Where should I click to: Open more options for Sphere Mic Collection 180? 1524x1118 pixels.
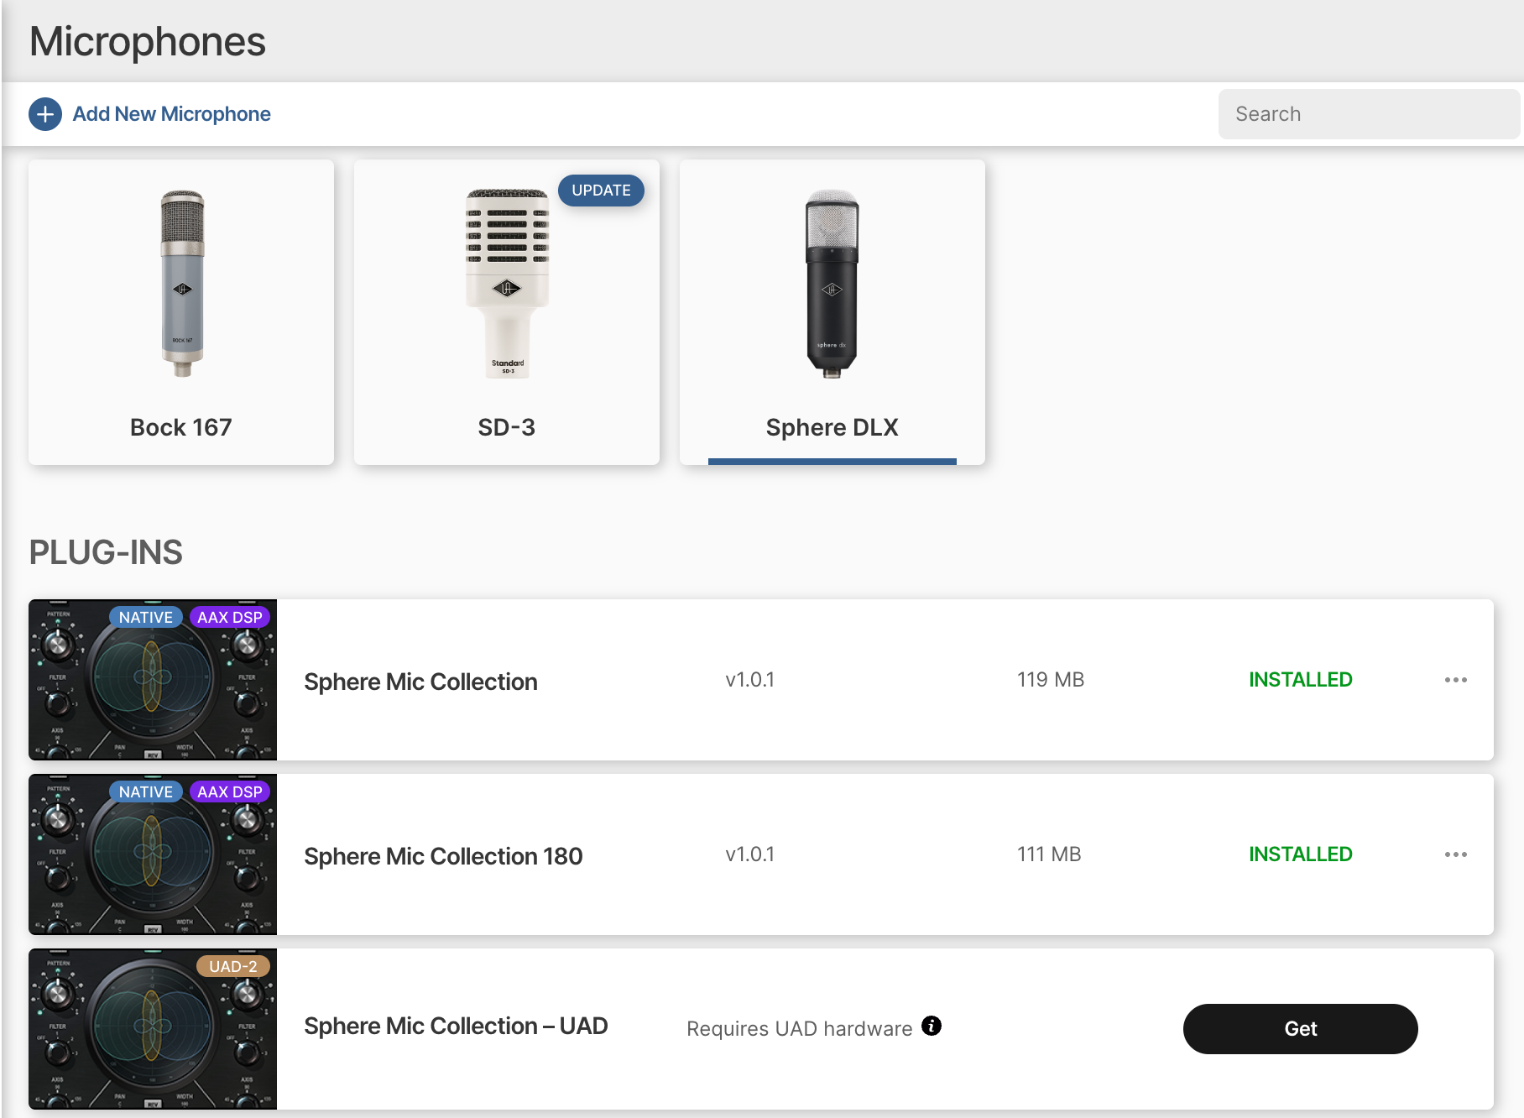tap(1456, 854)
